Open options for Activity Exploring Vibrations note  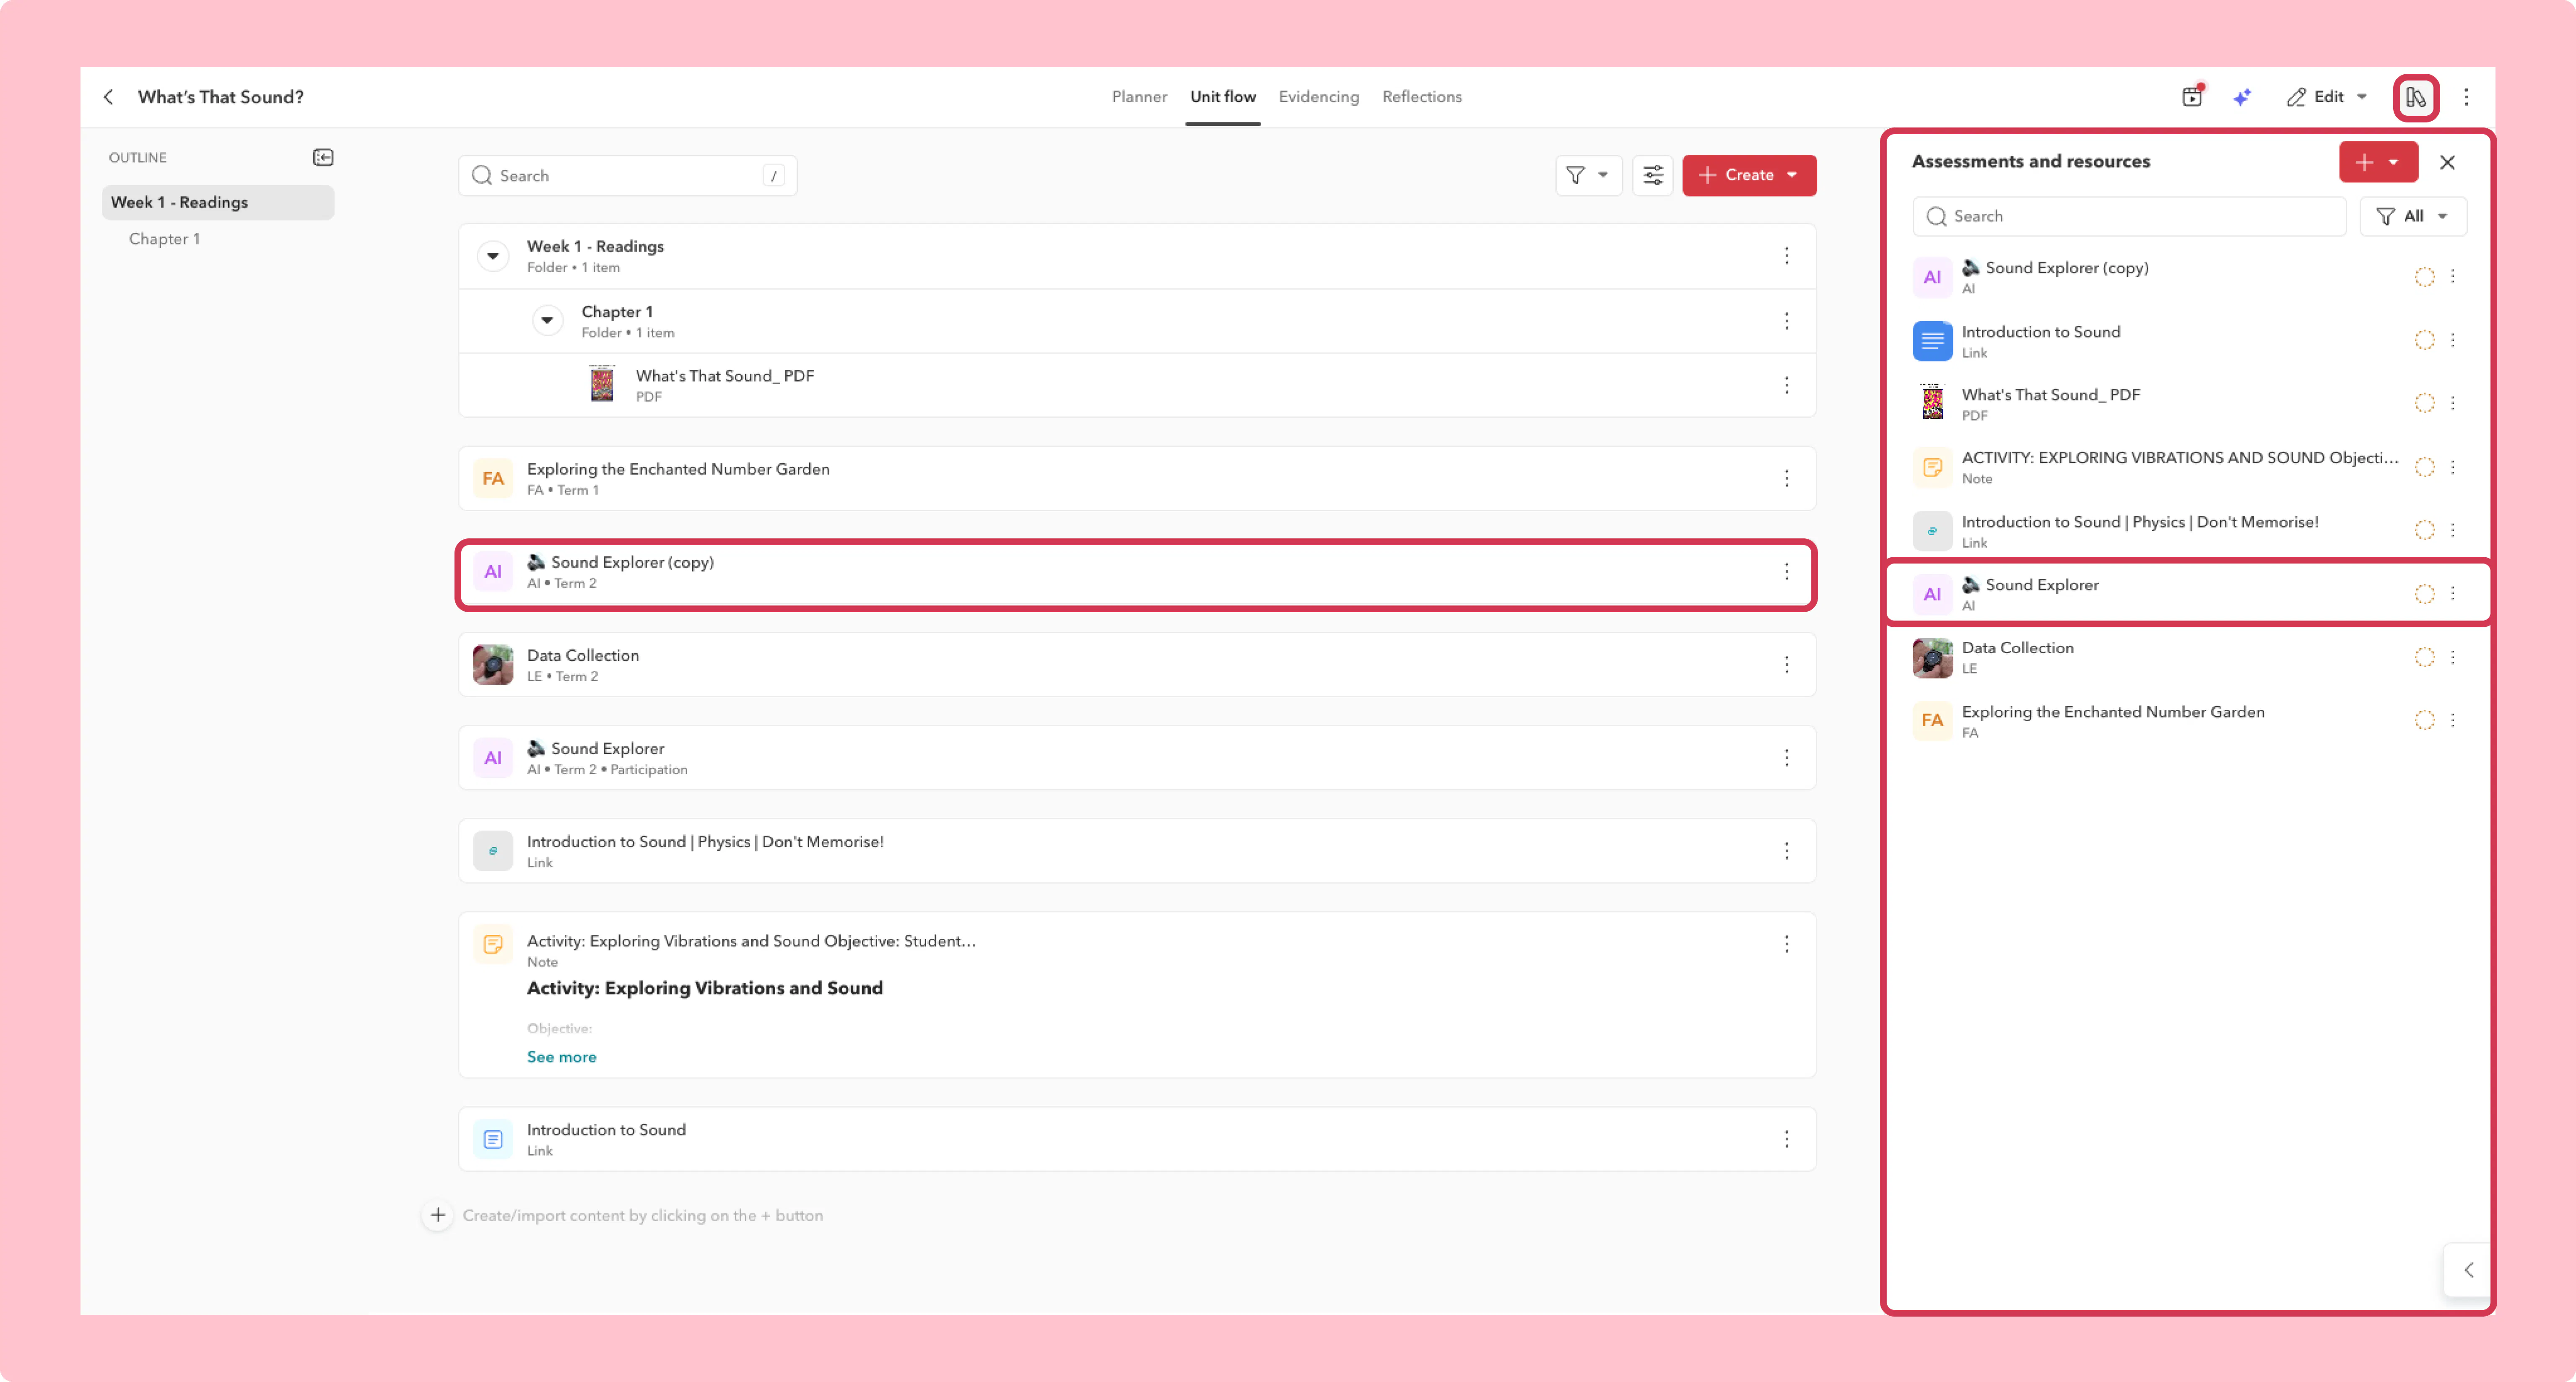click(x=1786, y=944)
